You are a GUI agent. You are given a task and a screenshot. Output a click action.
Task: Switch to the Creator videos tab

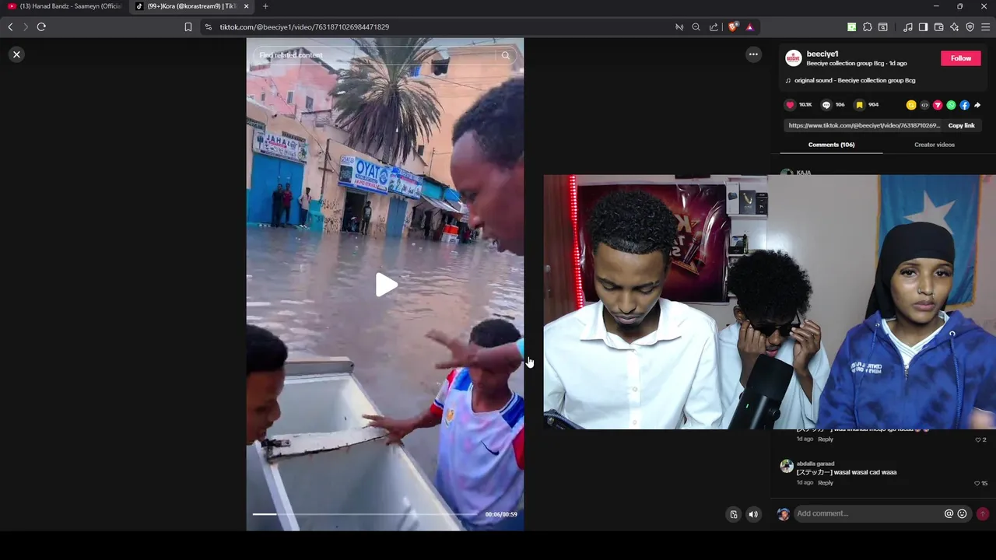click(934, 145)
